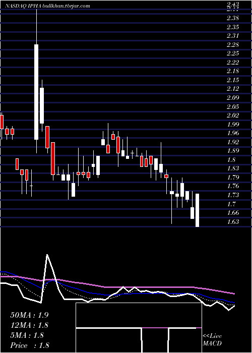Click the white MACD spike peak

[47, 255]
